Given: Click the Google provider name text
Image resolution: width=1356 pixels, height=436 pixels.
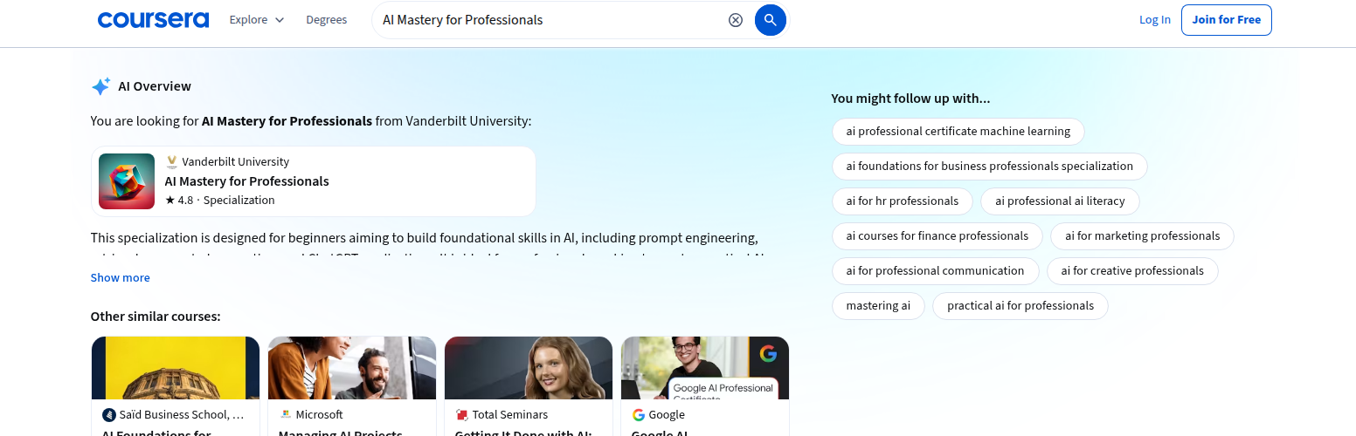Looking at the screenshot, I should coord(667,415).
